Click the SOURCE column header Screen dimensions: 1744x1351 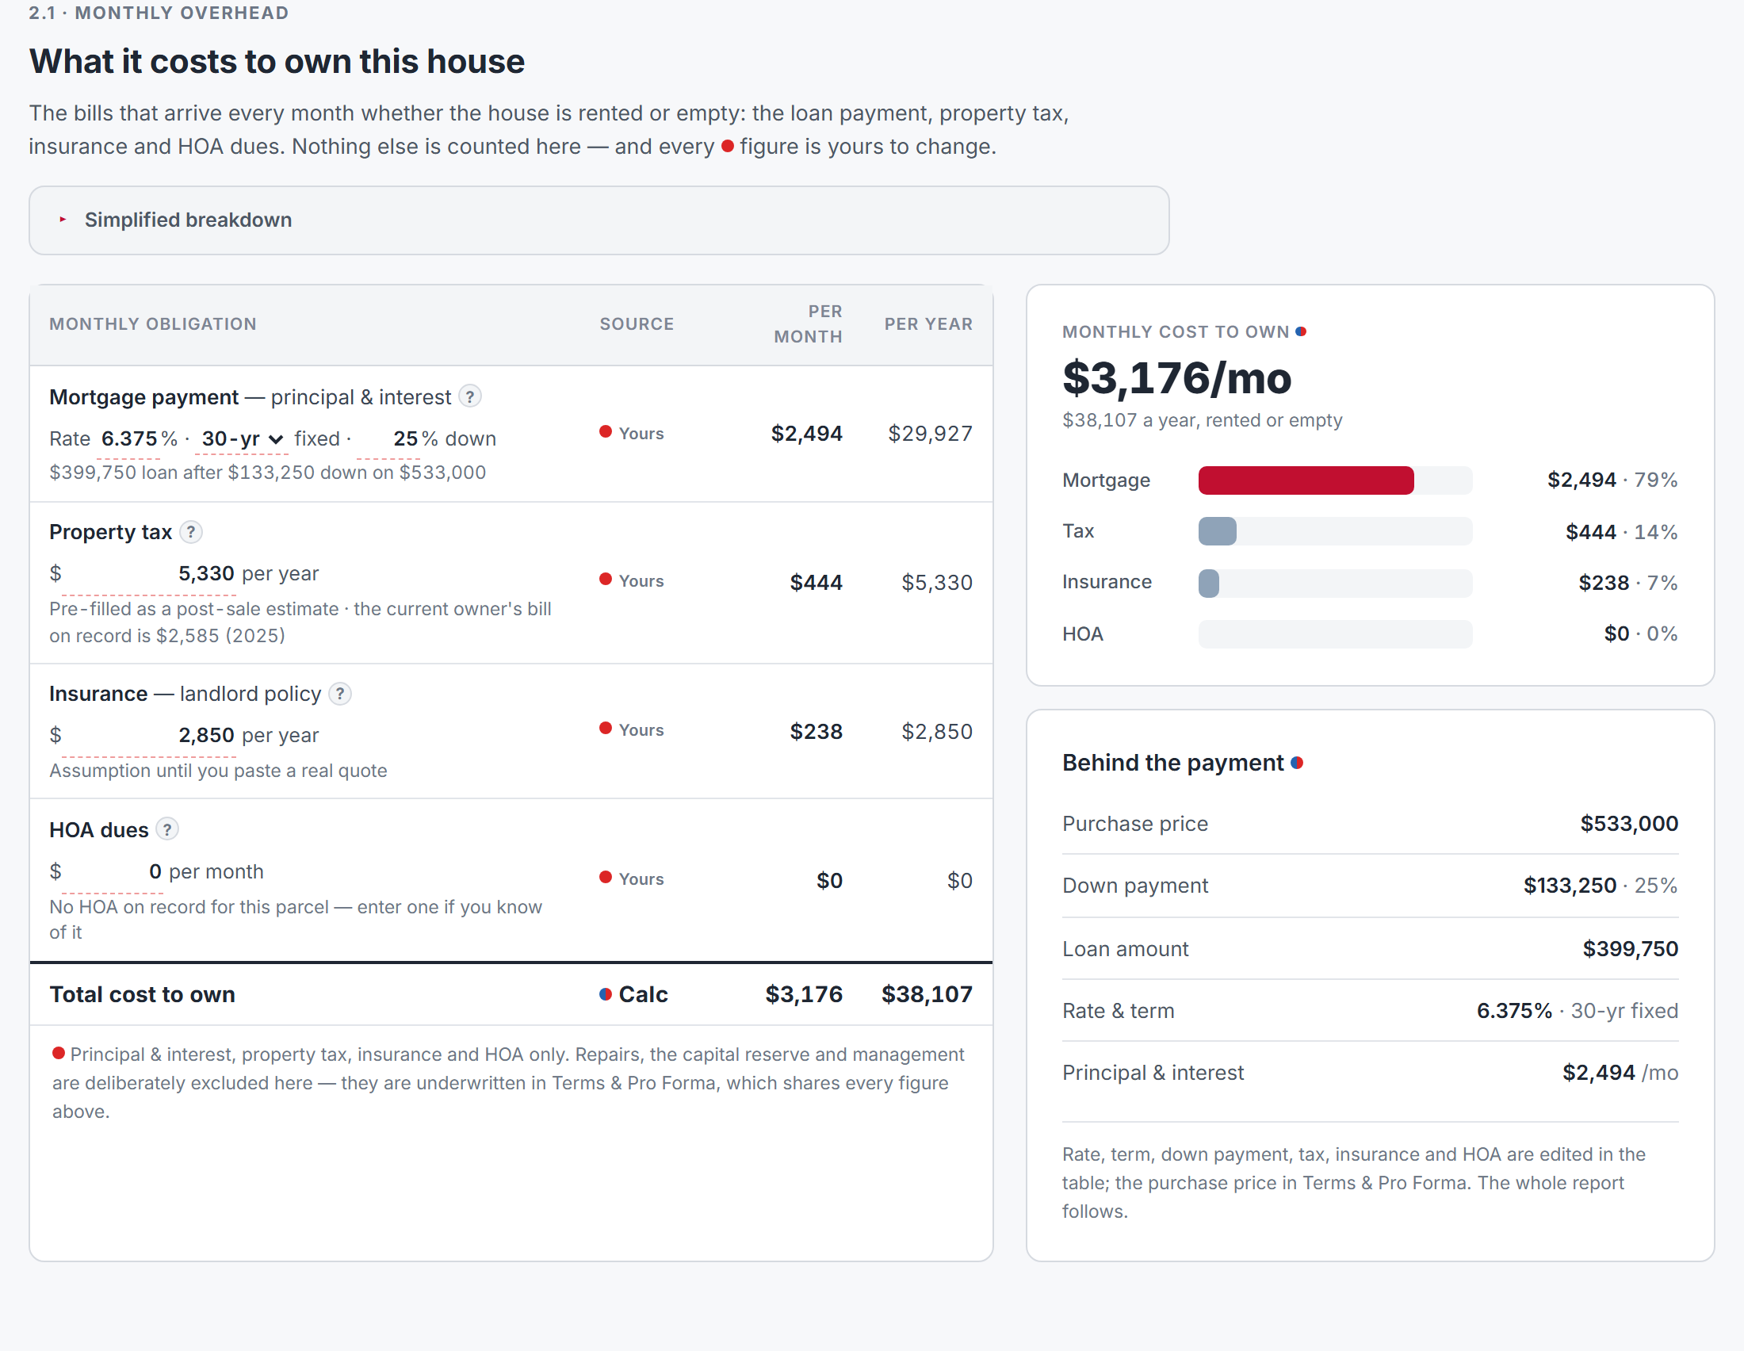coord(637,324)
